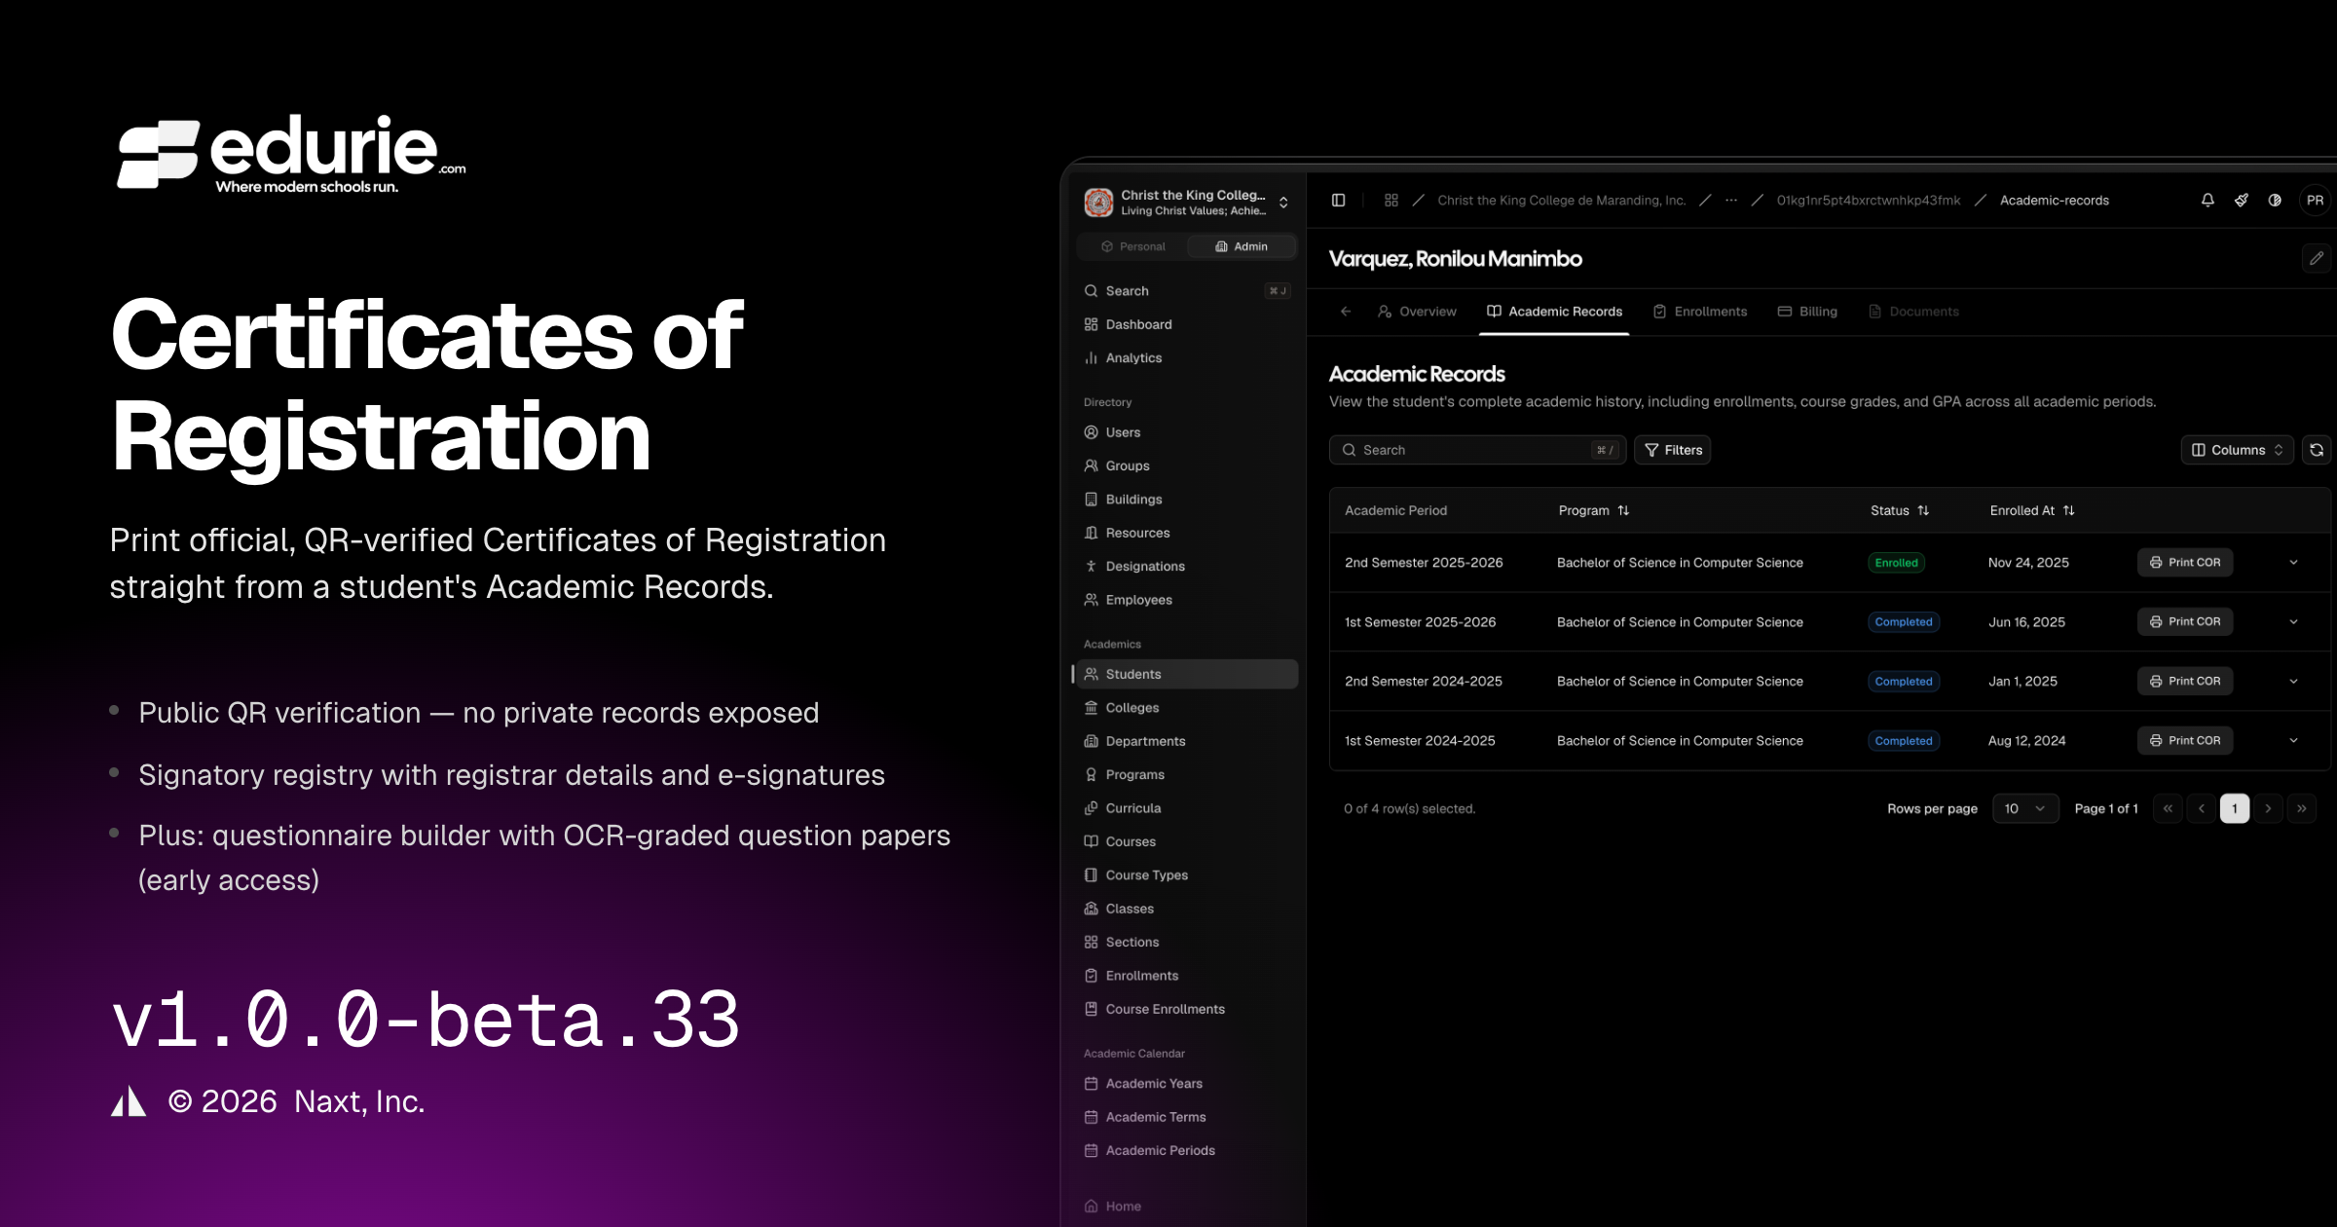Open Sections in the sidebar
Screen dimensions: 2337x1227
pos(1187,943)
